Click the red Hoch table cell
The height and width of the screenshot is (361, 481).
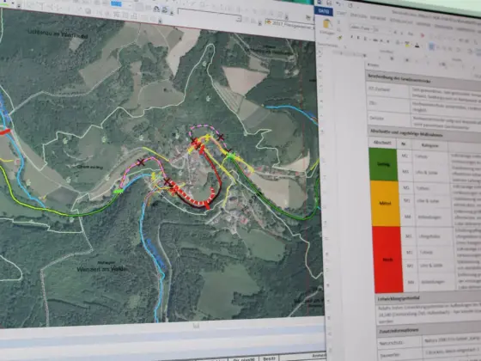(x=387, y=260)
